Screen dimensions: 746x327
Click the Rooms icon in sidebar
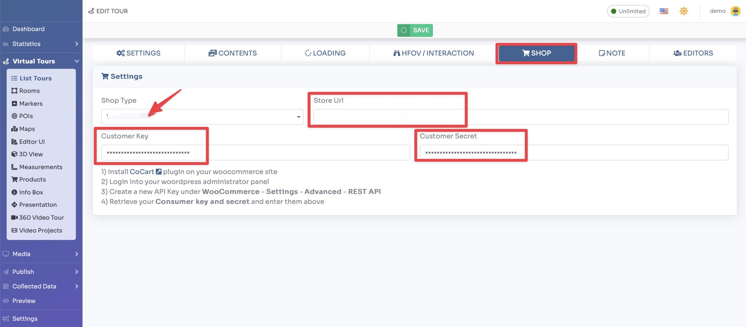coord(15,91)
